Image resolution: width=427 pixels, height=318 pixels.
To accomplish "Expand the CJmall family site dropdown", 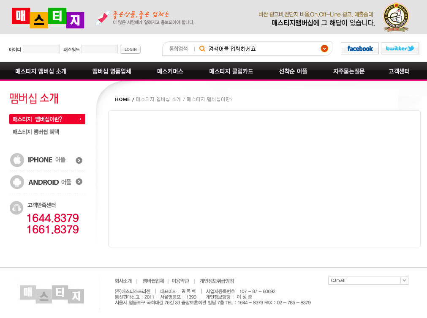I will pos(368,280).
